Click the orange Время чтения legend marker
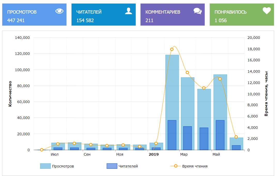Image resolution: width=277 pixels, height=176 pixels. 176,166
